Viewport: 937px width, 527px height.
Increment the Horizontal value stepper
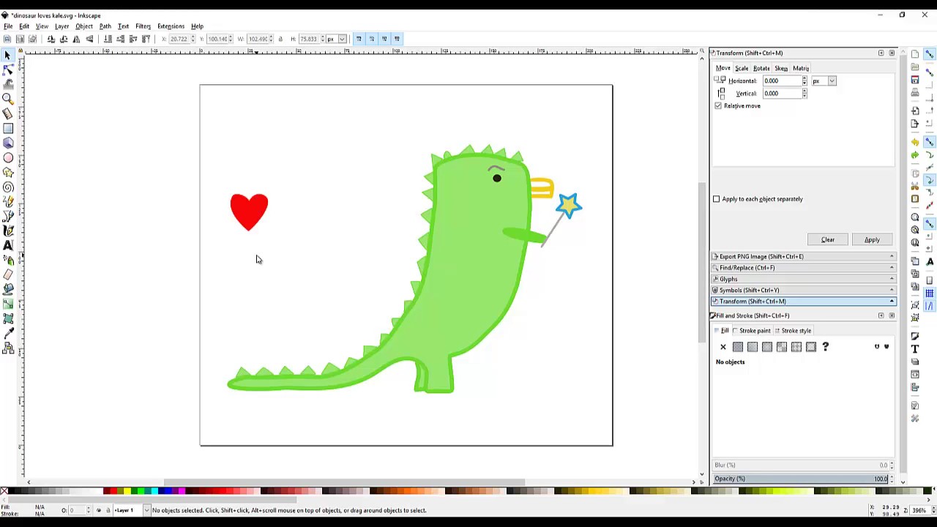click(805, 78)
